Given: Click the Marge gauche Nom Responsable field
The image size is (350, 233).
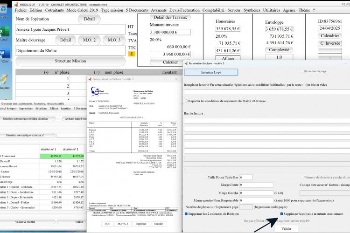Looking at the screenshot, I should (256, 200).
